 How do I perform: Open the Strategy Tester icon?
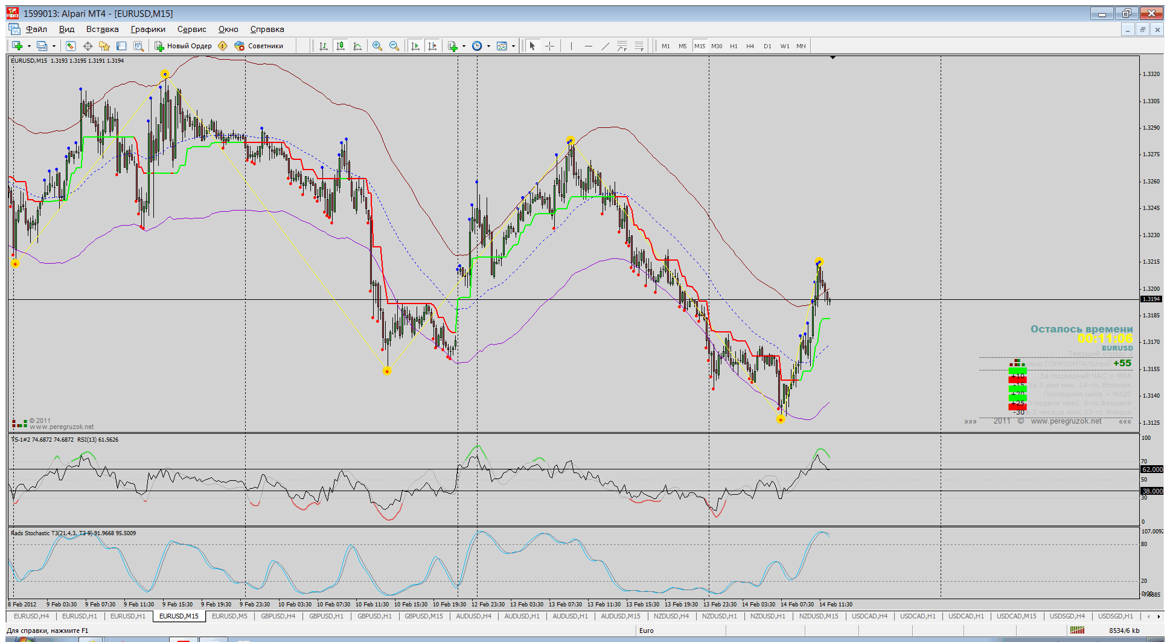tap(138, 46)
